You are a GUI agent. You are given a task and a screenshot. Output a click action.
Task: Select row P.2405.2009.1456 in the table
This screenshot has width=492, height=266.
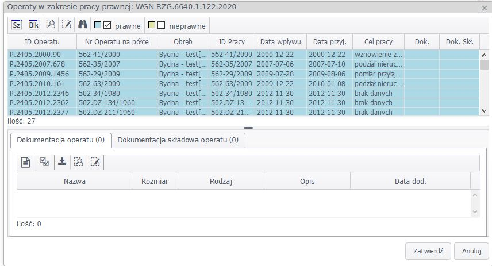[39, 74]
